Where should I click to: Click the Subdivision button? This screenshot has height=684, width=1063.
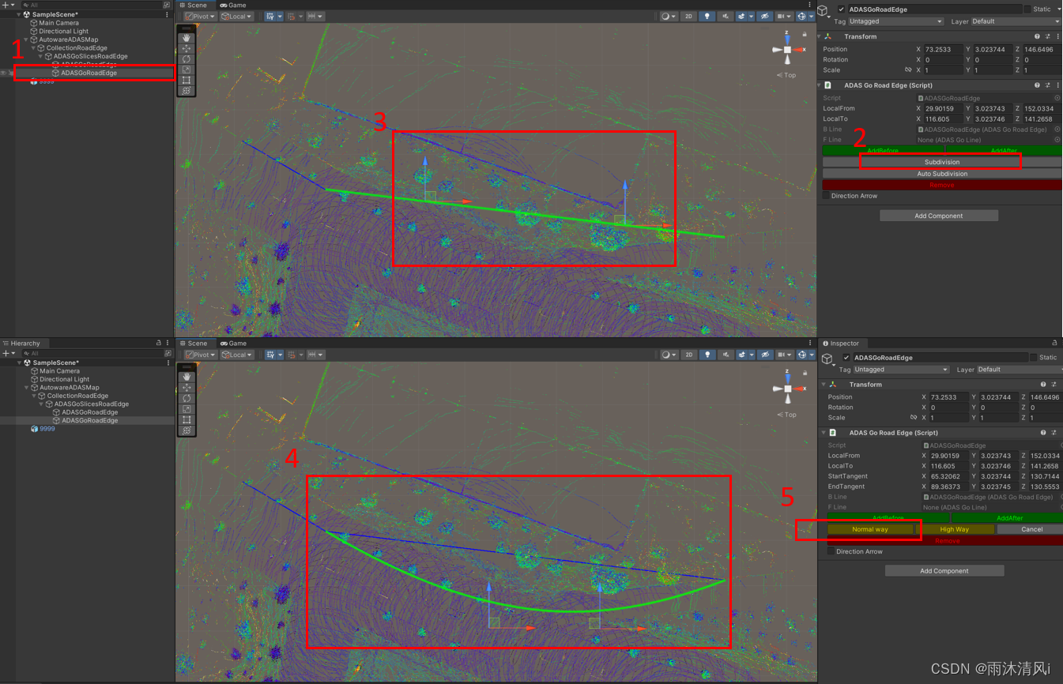942,162
